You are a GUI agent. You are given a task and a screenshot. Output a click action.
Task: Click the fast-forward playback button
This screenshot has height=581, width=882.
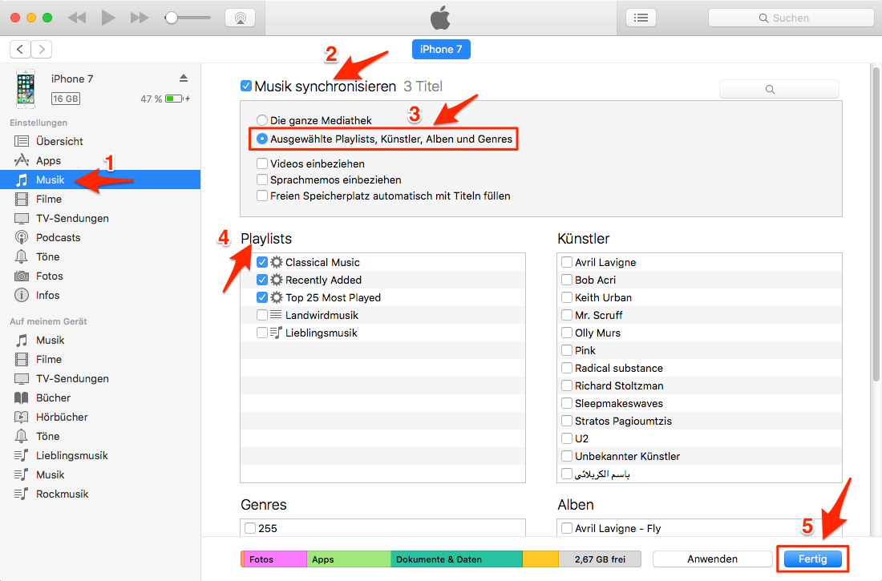click(x=139, y=18)
